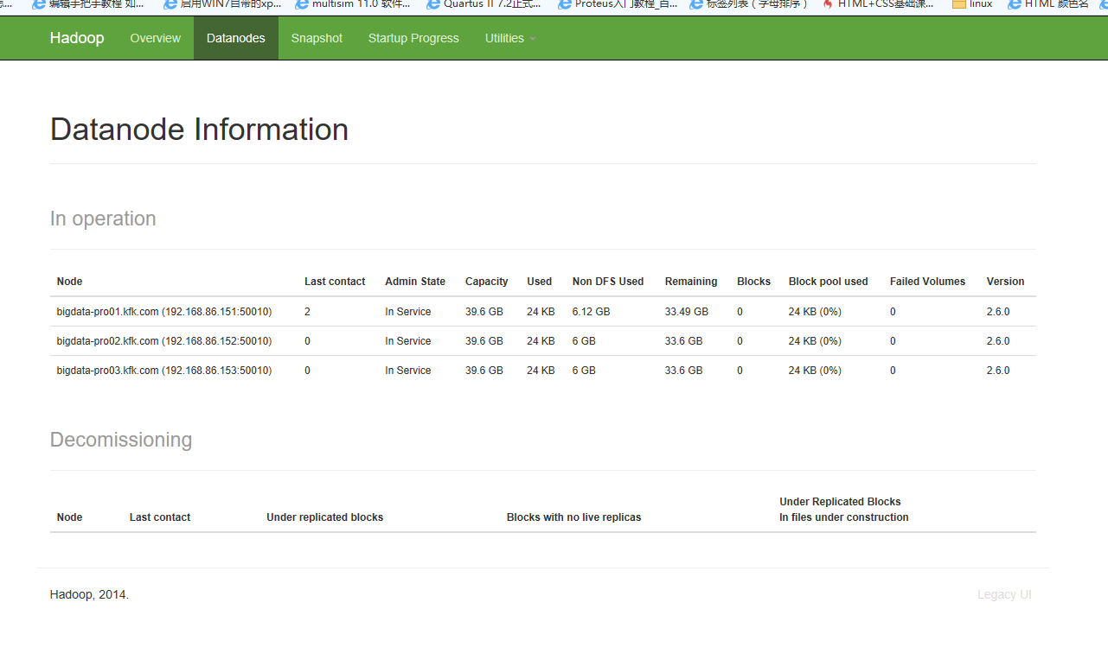Click the Under replicated blocks header
1108x666 pixels.
click(325, 517)
